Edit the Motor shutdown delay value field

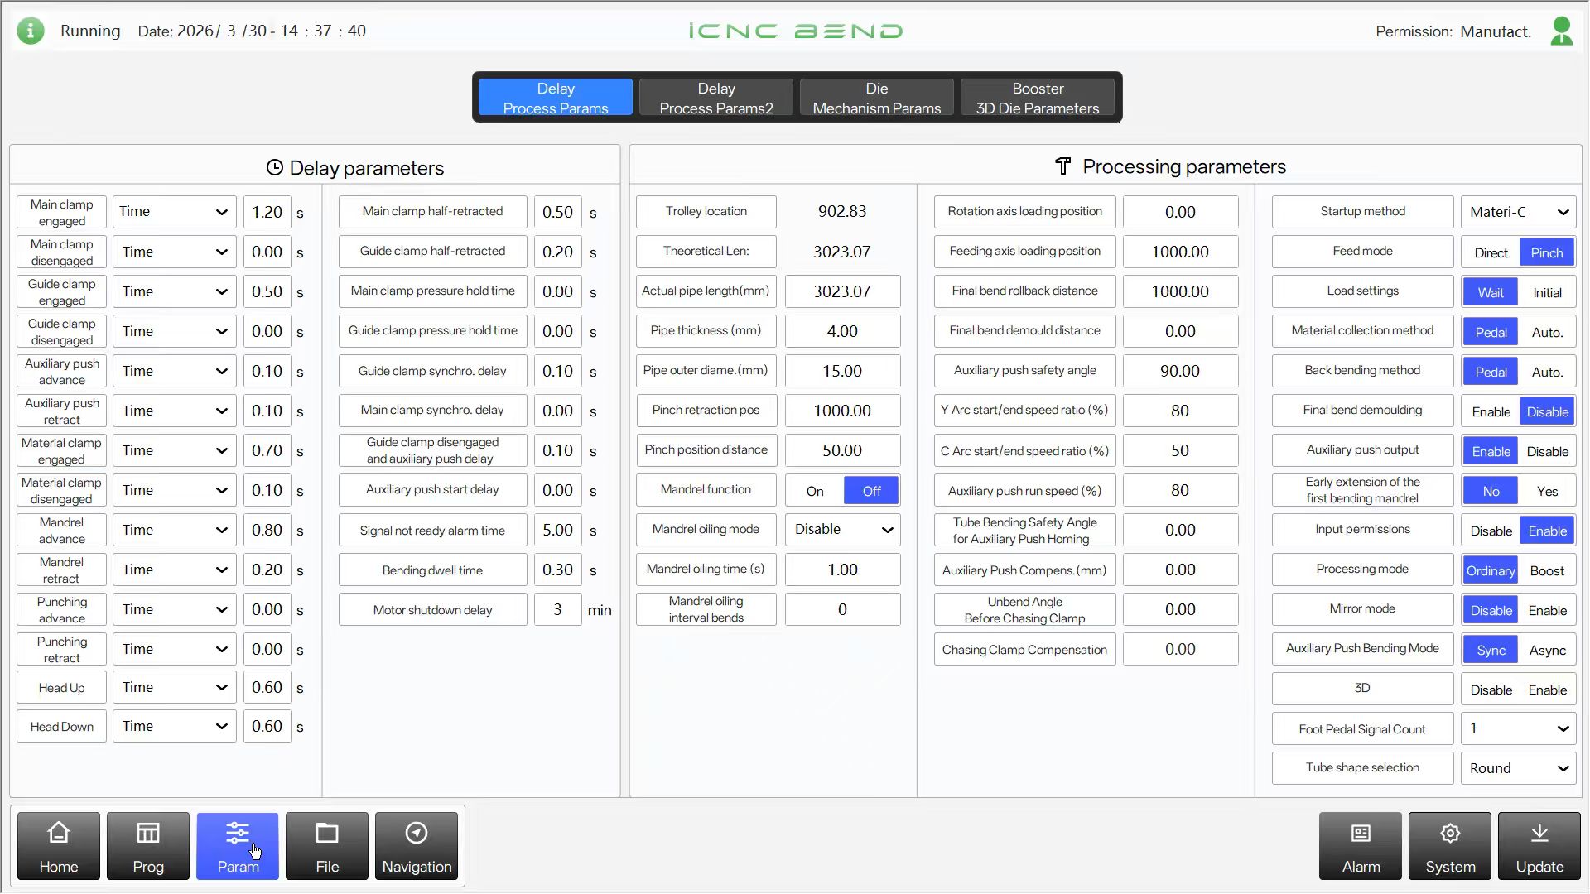pyautogui.click(x=557, y=609)
